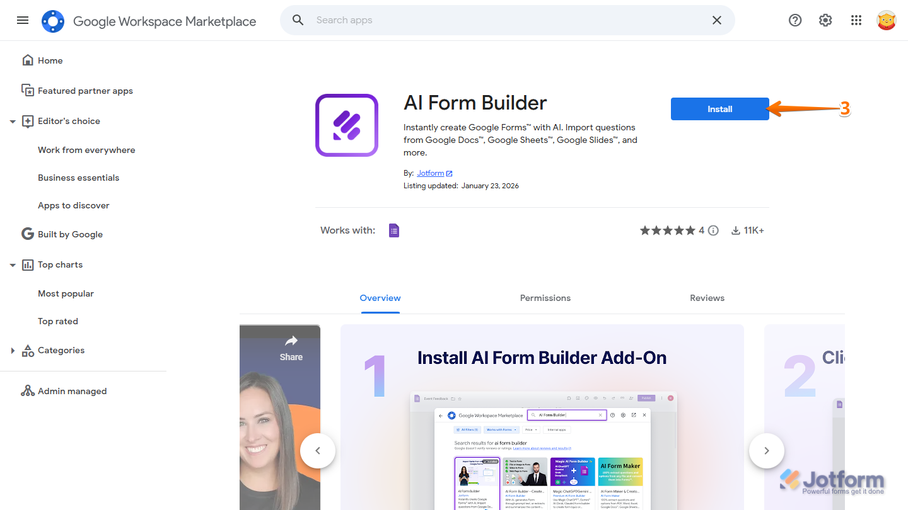Screen dimensions: 908x510
Task: Open the help menu
Action: 794,20
